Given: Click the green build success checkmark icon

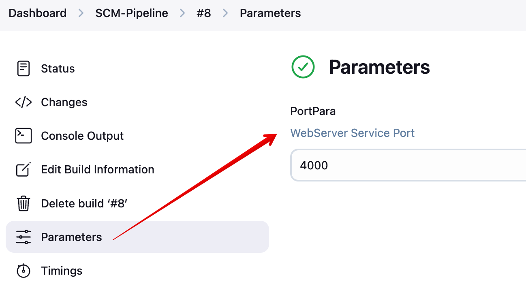Looking at the screenshot, I should (303, 67).
